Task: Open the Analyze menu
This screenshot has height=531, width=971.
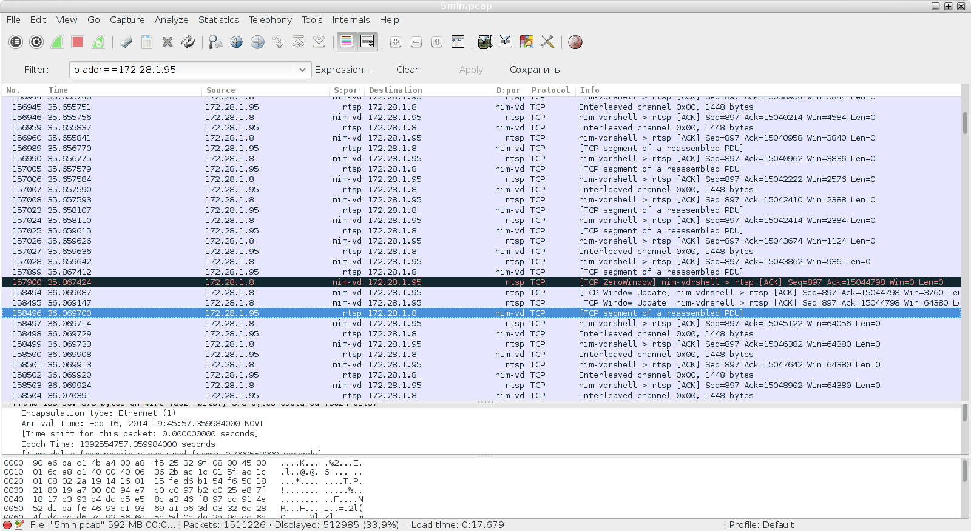Action: 171,20
